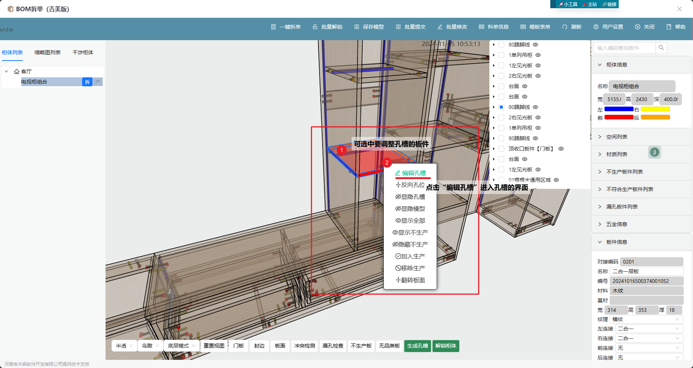Click the 解锁柜体 button
The width and height of the screenshot is (693, 368).
click(x=446, y=346)
